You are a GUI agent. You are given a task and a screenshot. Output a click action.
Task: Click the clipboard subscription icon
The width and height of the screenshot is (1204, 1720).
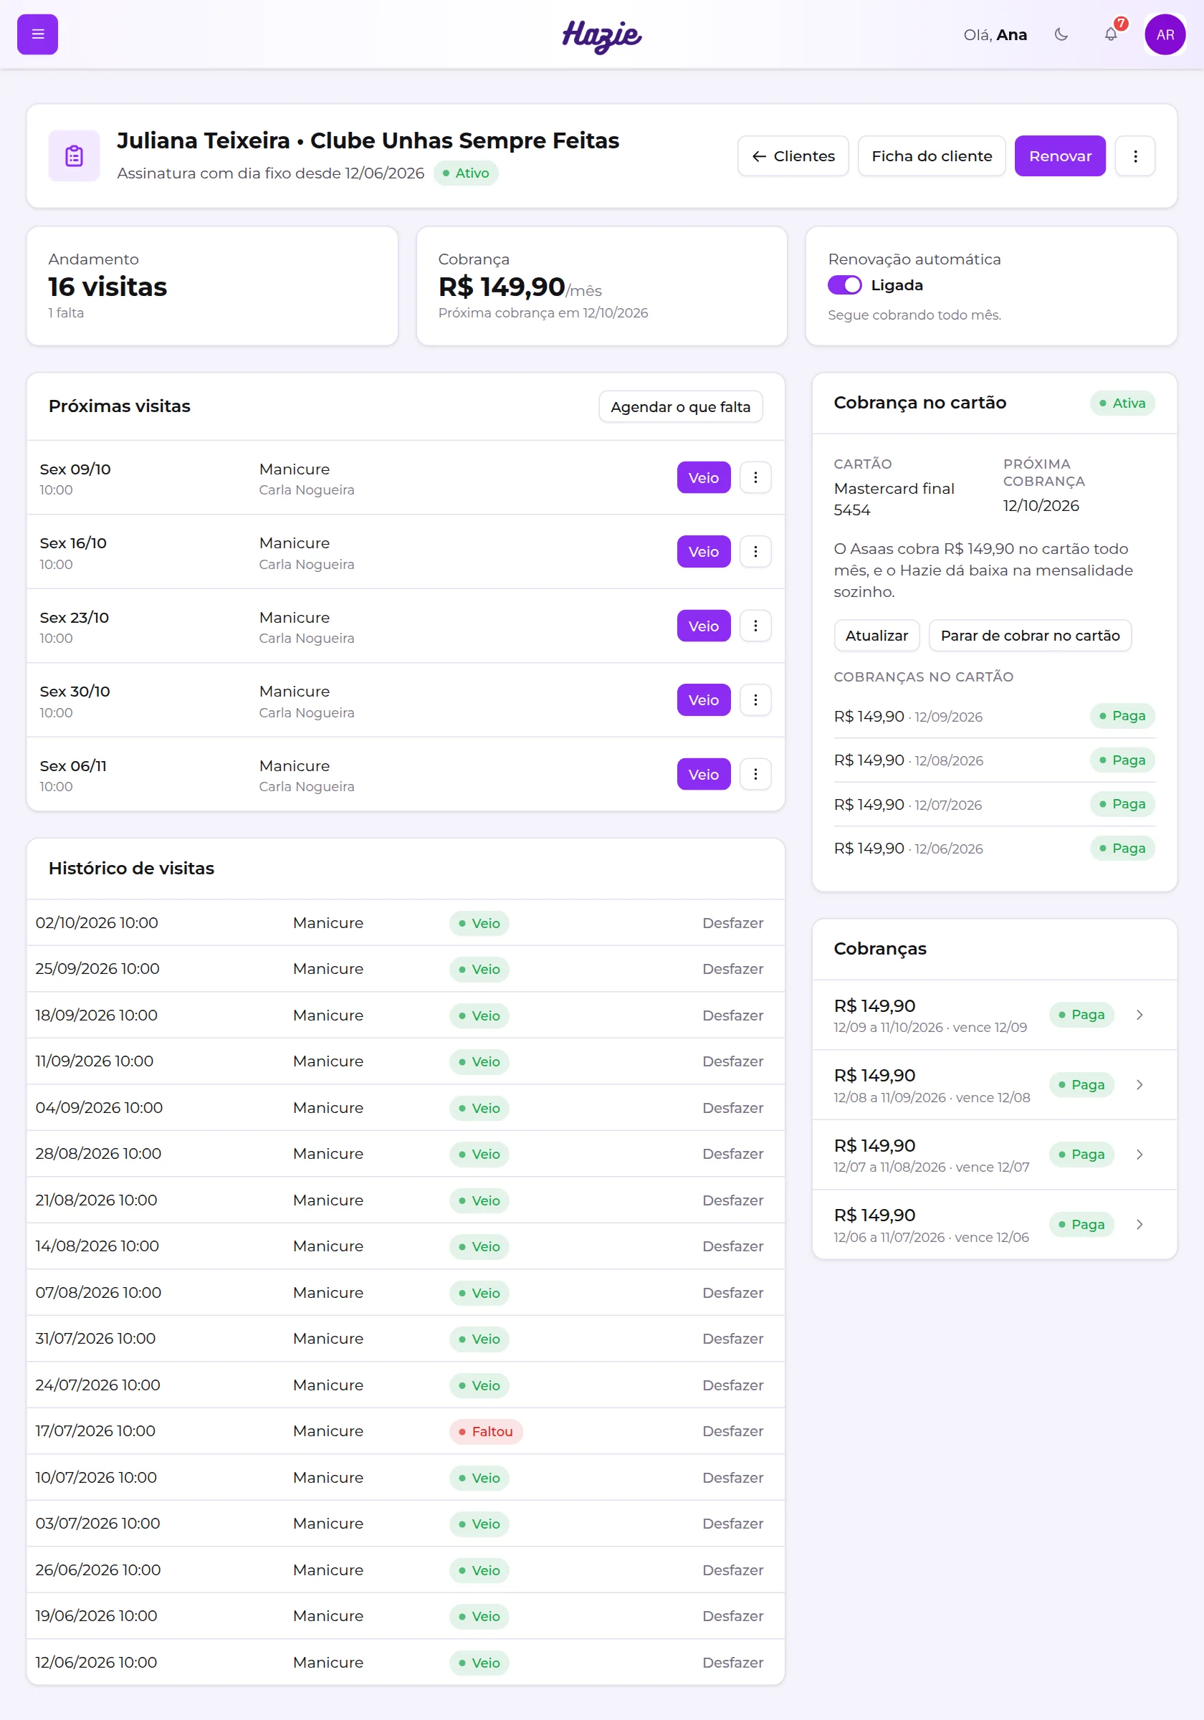click(x=74, y=156)
